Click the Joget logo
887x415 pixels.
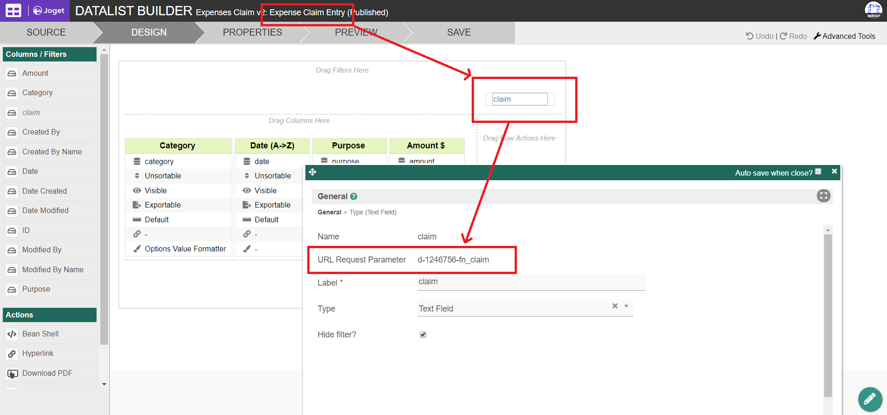[x=49, y=11]
